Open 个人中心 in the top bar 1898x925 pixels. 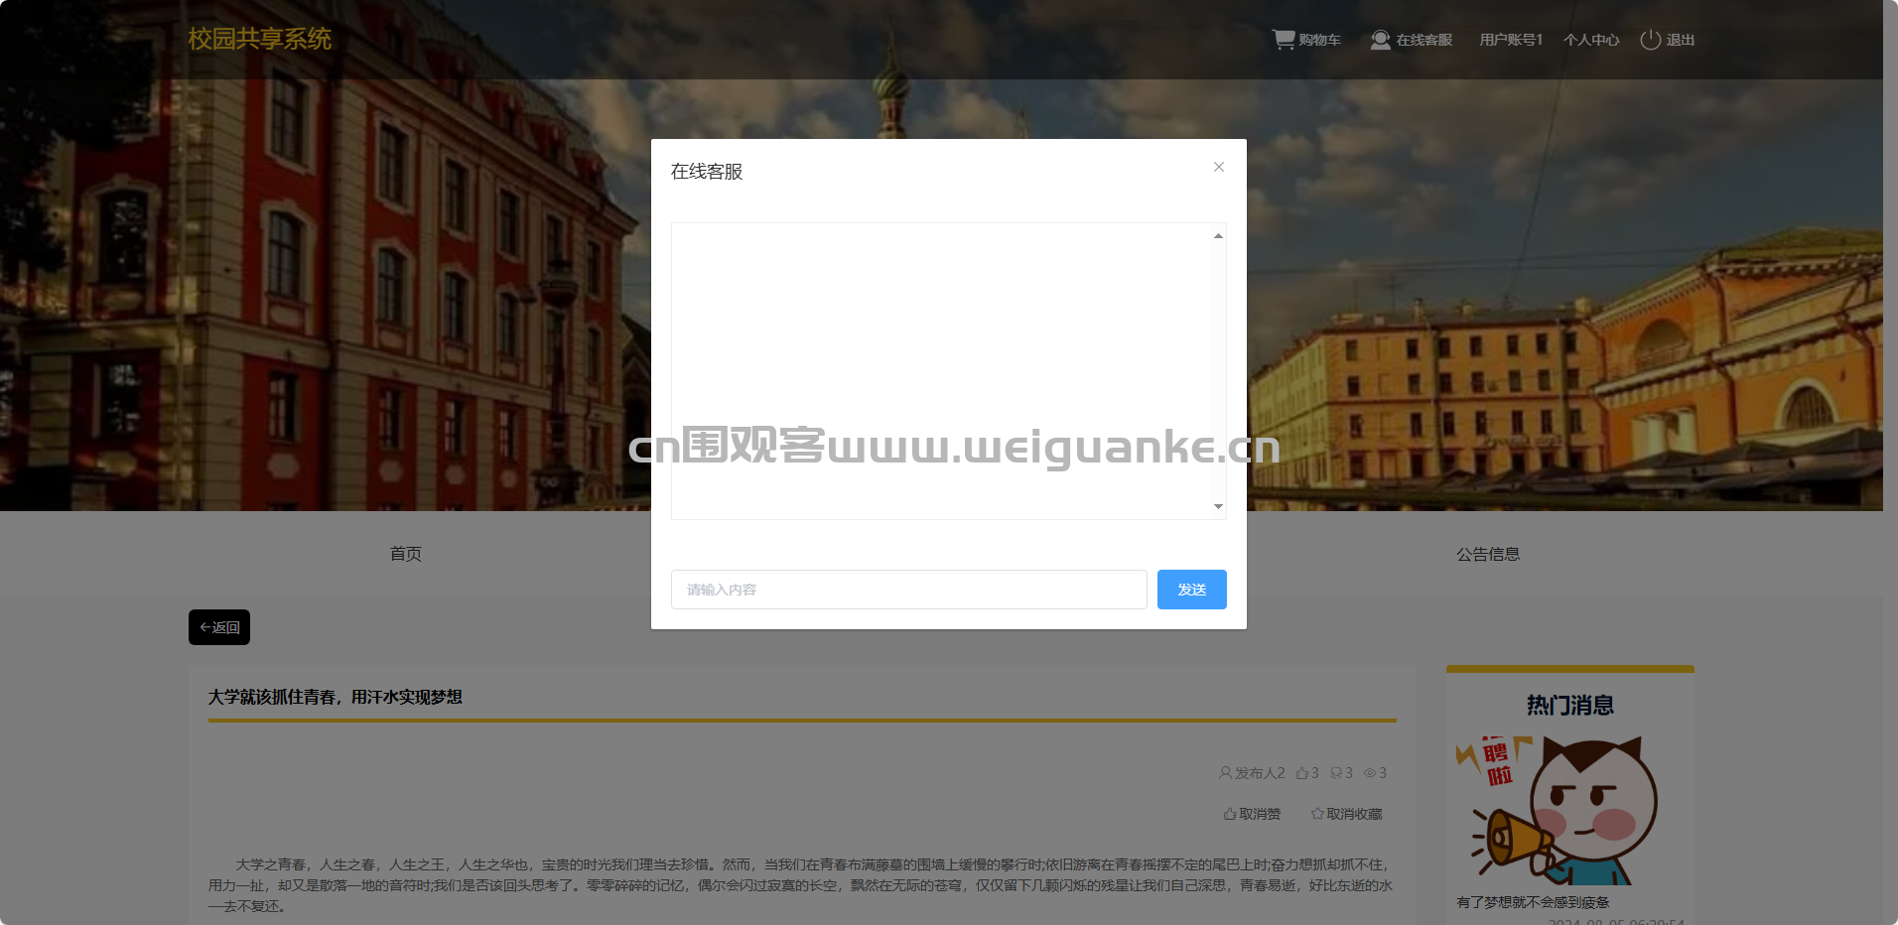point(1590,40)
